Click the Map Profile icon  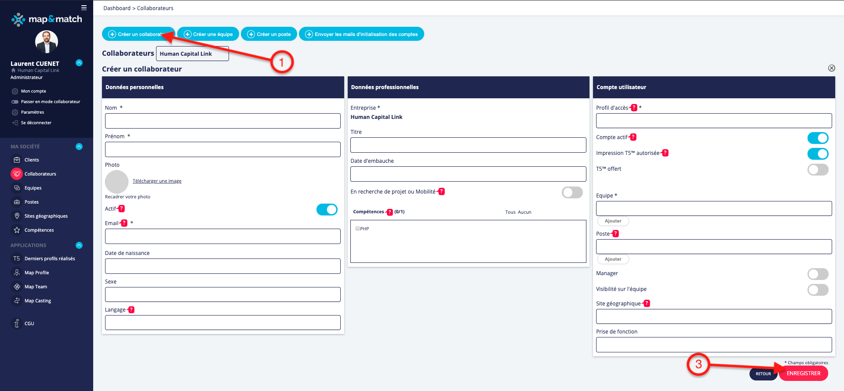17,273
